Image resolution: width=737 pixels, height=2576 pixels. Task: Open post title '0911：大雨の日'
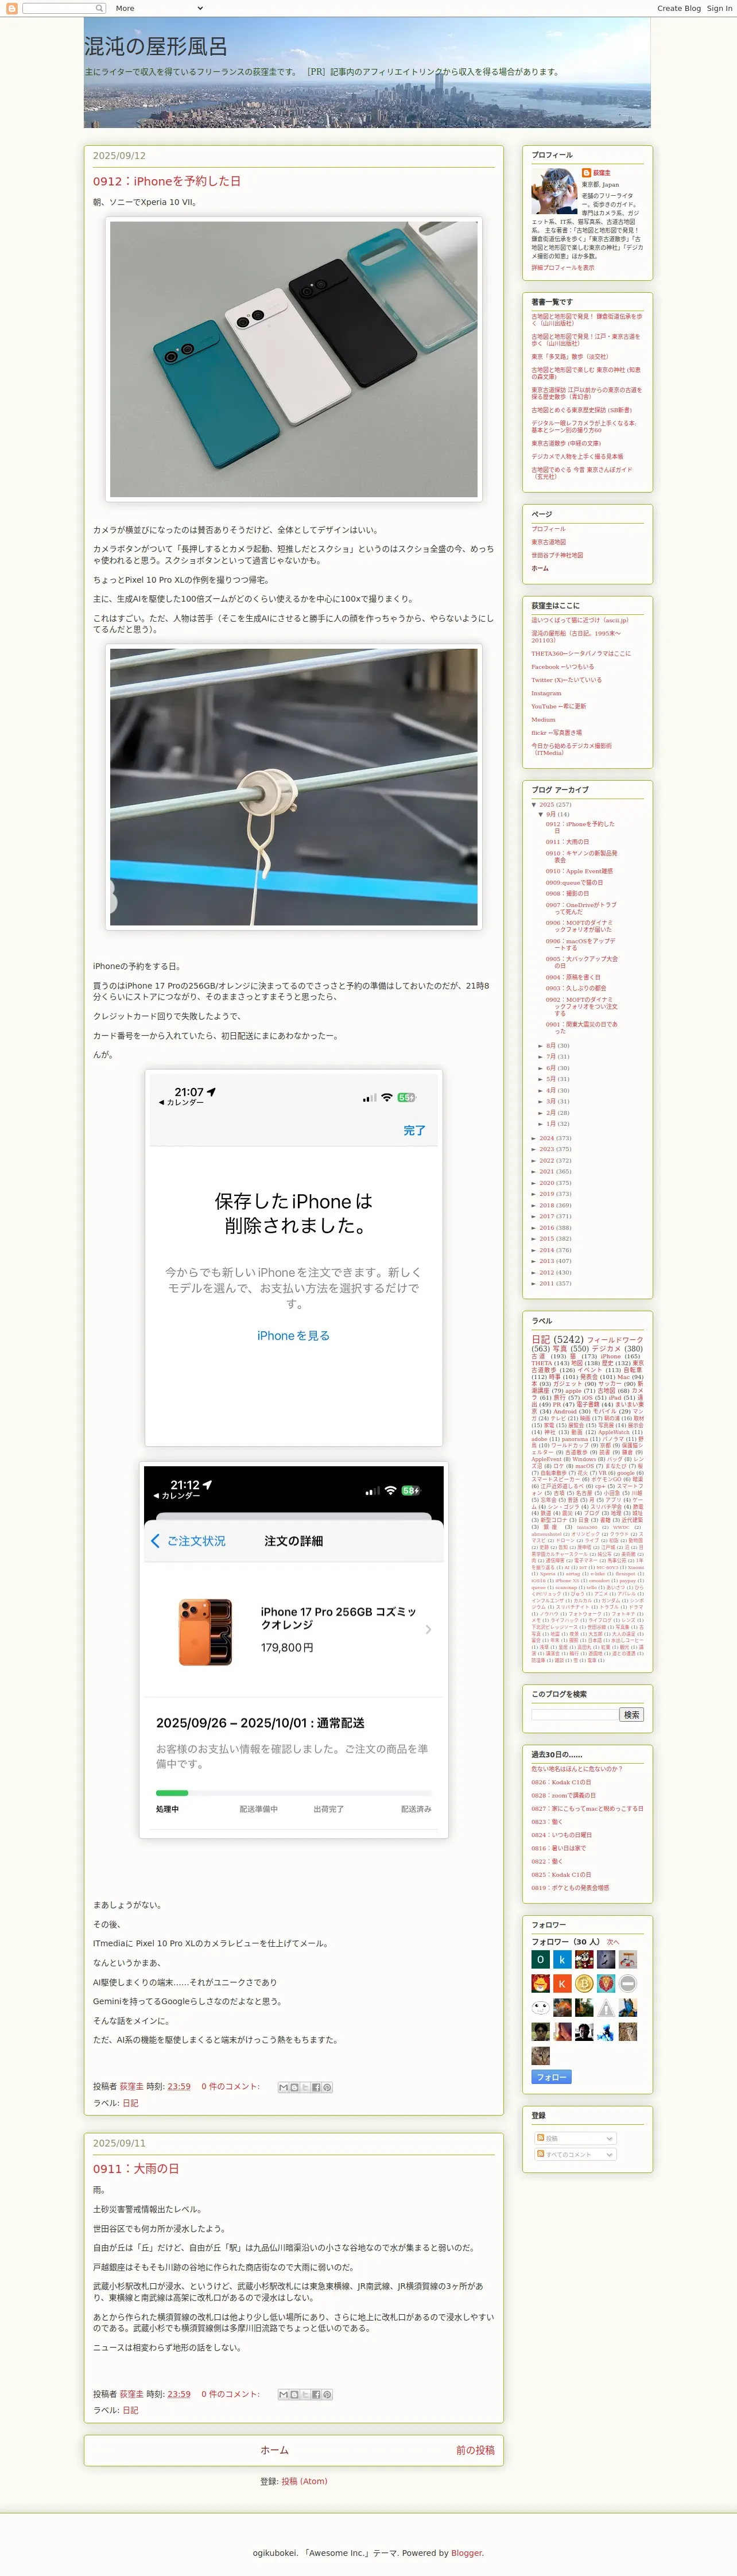pos(136,2168)
